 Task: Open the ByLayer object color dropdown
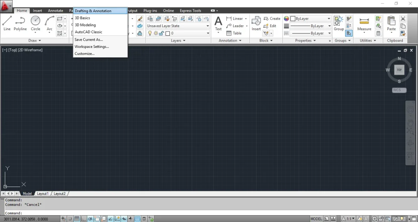[x=310, y=19]
